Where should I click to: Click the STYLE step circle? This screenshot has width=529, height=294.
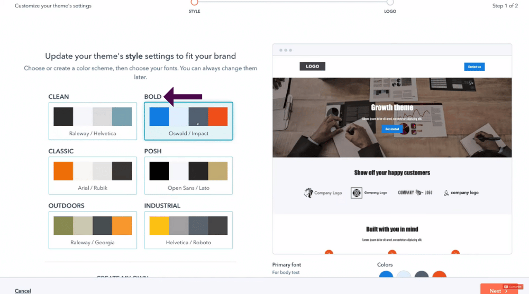pyautogui.click(x=194, y=2)
